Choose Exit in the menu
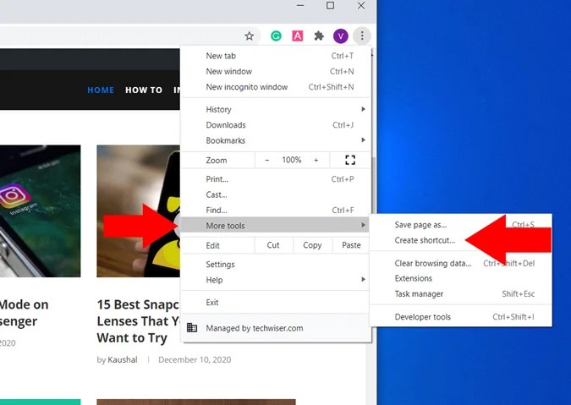Image resolution: width=571 pixels, height=405 pixels. pos(276,303)
